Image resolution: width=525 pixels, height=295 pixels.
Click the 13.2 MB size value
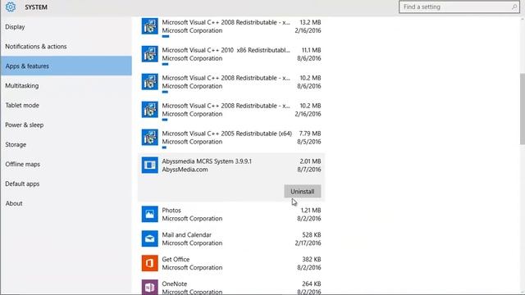[x=310, y=22]
